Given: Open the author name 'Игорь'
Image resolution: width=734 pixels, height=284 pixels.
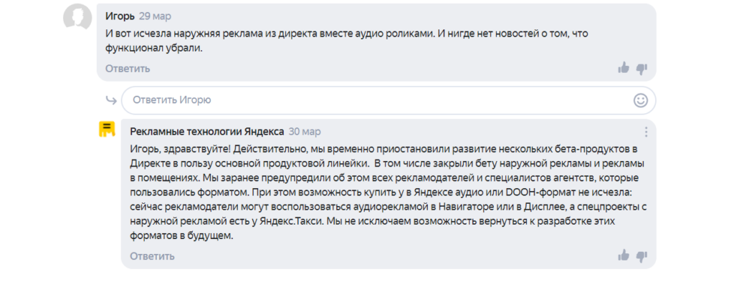Looking at the screenshot, I should click(120, 16).
